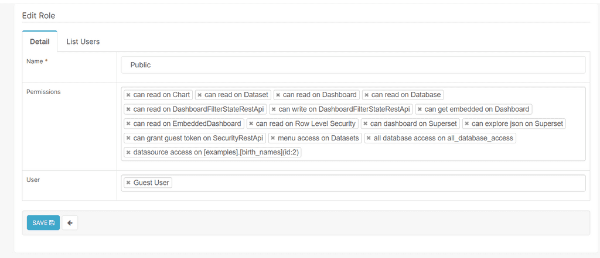This screenshot has height=258, width=600.
Task: Remove 'can grant guest token on SecurityRestApi'
Action: [128, 138]
